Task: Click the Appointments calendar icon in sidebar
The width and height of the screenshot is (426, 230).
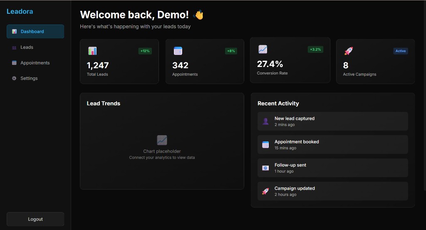Action: click(x=14, y=63)
